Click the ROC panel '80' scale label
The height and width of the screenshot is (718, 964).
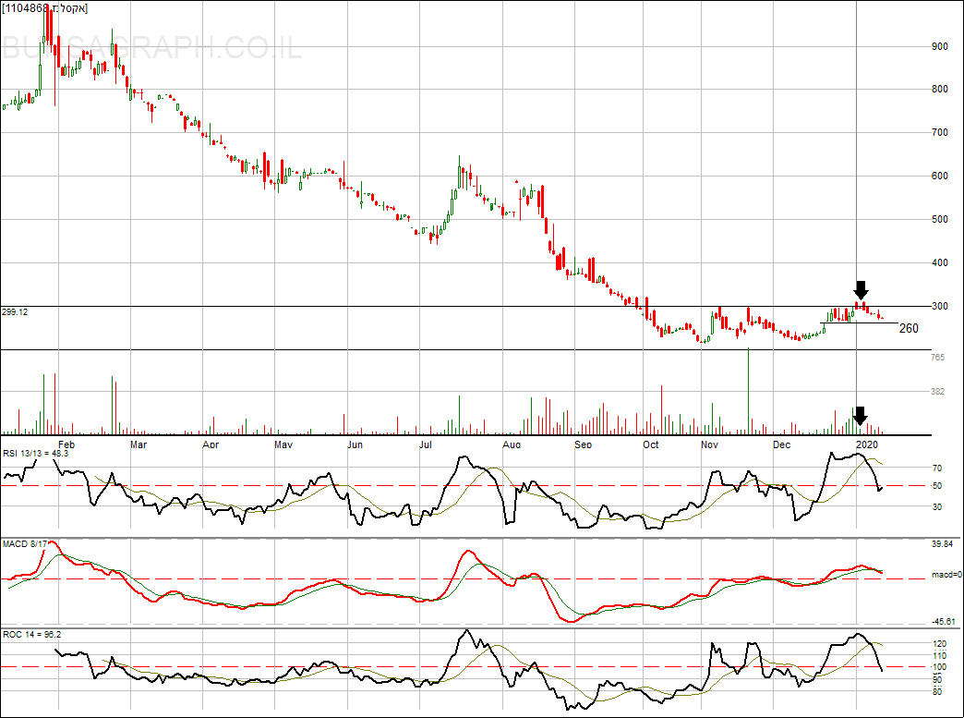point(937,691)
